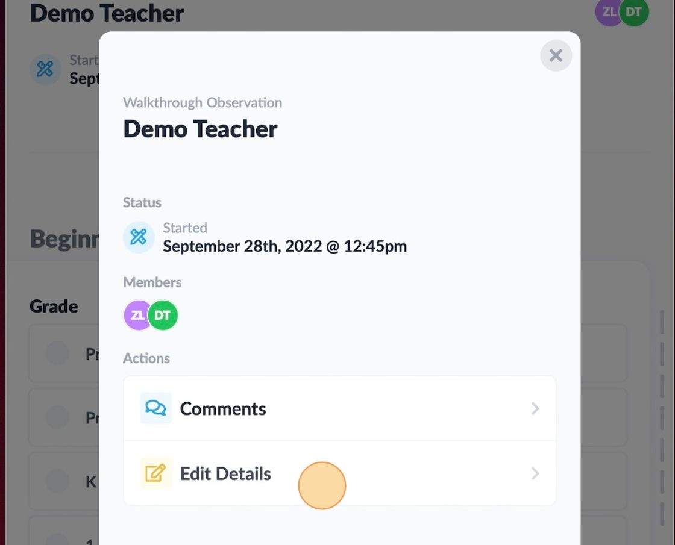This screenshot has width=675, height=545.
Task: Select the second radio button under Grade
Action: [x=58, y=417]
